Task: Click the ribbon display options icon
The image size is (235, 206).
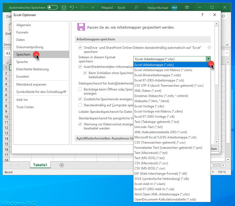Action: (187, 7)
